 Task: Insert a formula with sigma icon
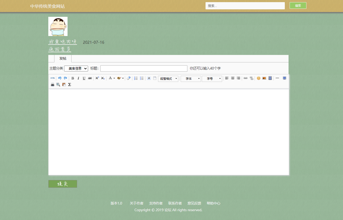click(x=70, y=85)
